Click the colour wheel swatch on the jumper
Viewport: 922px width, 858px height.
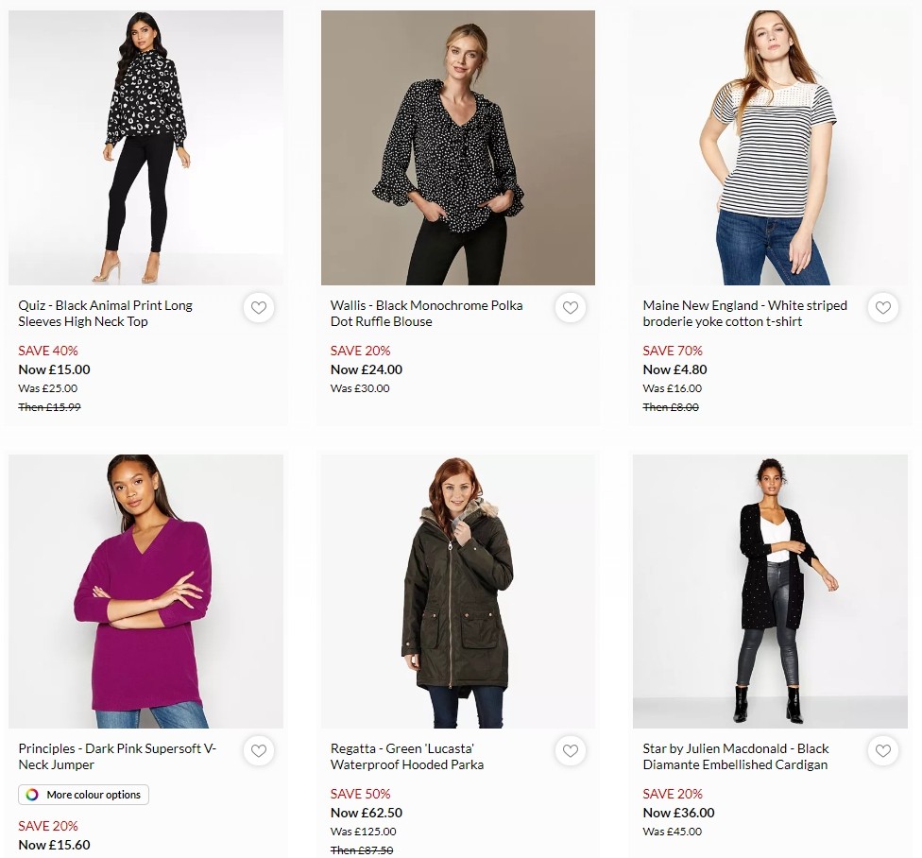29,795
